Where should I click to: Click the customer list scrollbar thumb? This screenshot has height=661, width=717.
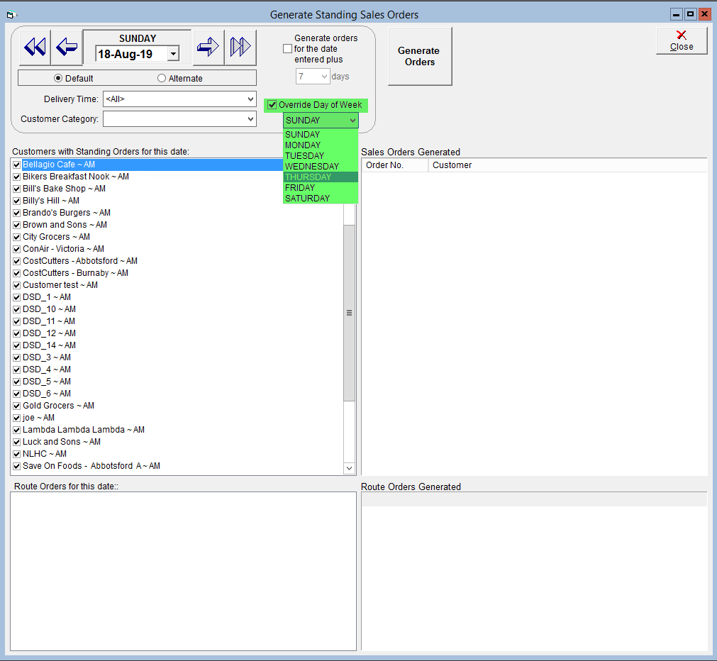tap(350, 313)
